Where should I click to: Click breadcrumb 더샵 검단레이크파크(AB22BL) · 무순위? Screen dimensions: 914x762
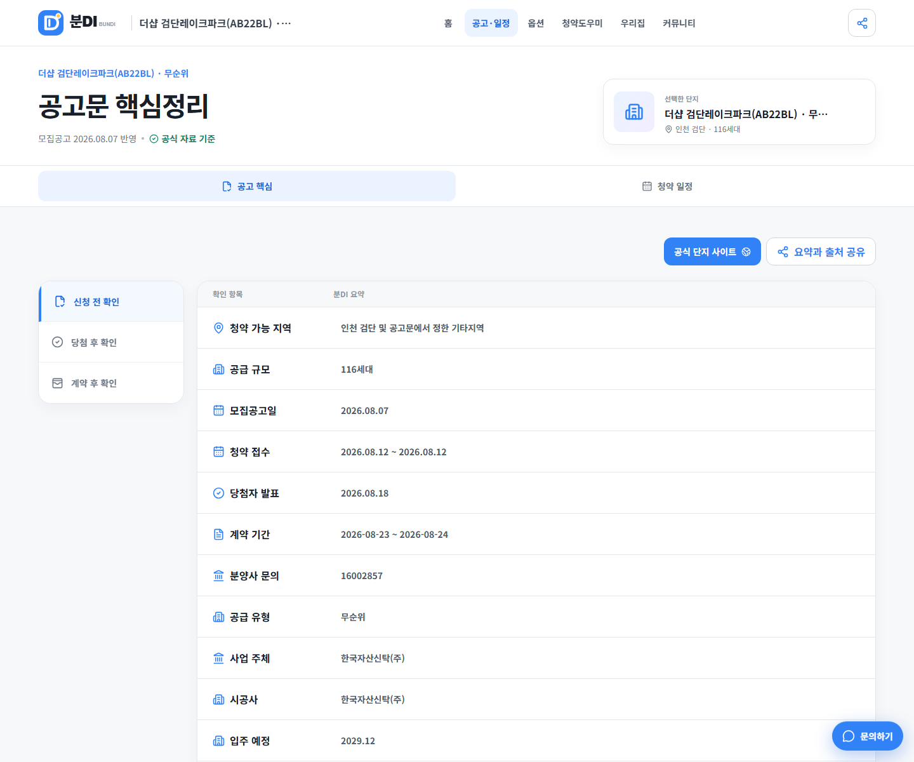[x=114, y=73]
